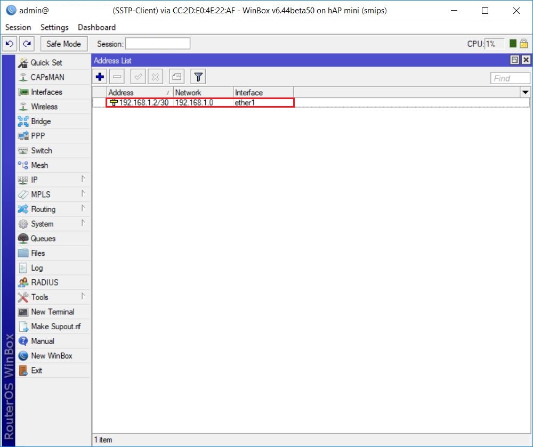Screen dimensions: 533x447
Task: Open Switch settings
Action: point(53,150)
